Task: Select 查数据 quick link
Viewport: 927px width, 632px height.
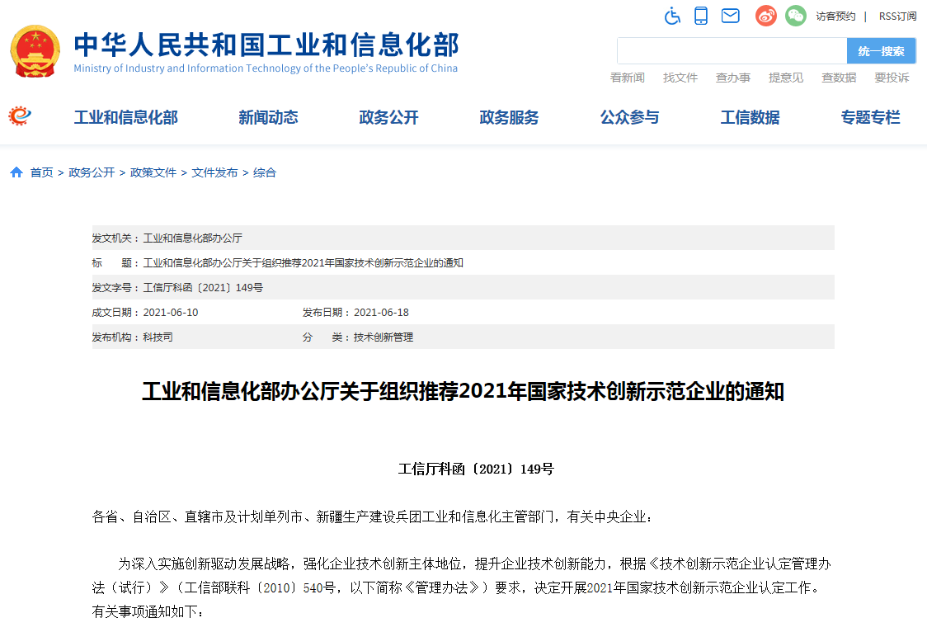Action: click(x=839, y=78)
